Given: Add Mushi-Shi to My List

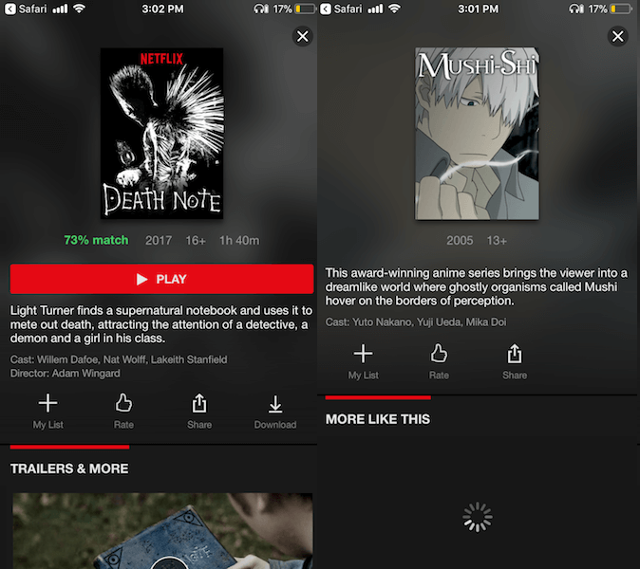Looking at the screenshot, I should pos(363,362).
